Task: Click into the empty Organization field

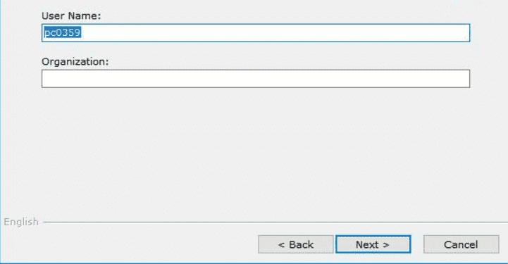Action: tap(256, 79)
